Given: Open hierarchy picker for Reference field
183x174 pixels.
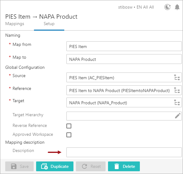Looking at the screenshot, I should pyautogui.click(x=177, y=90).
